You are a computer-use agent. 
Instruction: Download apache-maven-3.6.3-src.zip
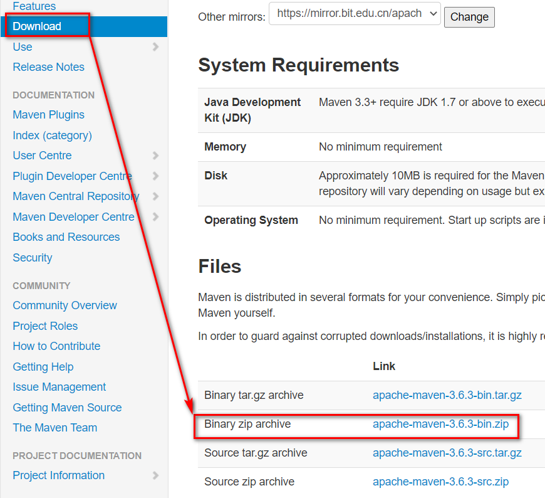click(x=441, y=482)
